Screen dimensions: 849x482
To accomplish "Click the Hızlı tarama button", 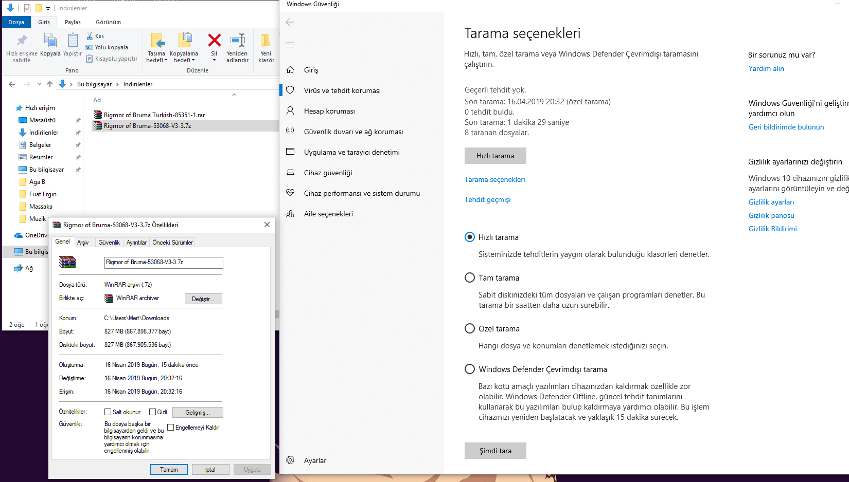I will coord(495,156).
